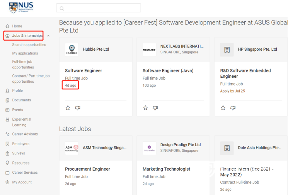Open My applications
Viewport: 288px width, 195px height.
(x=25, y=53)
